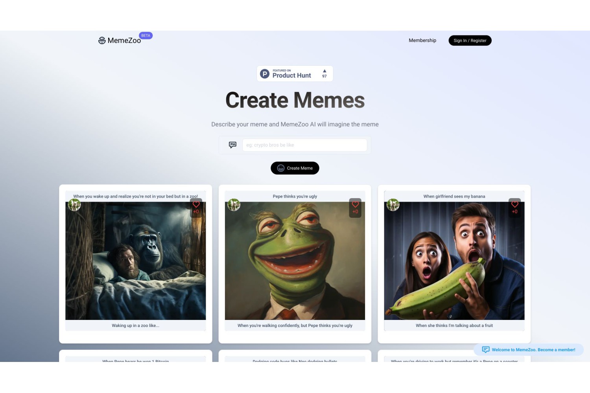This screenshot has height=393, width=590.
Task: Click the Product Hunt P logo
Action: (x=265, y=74)
